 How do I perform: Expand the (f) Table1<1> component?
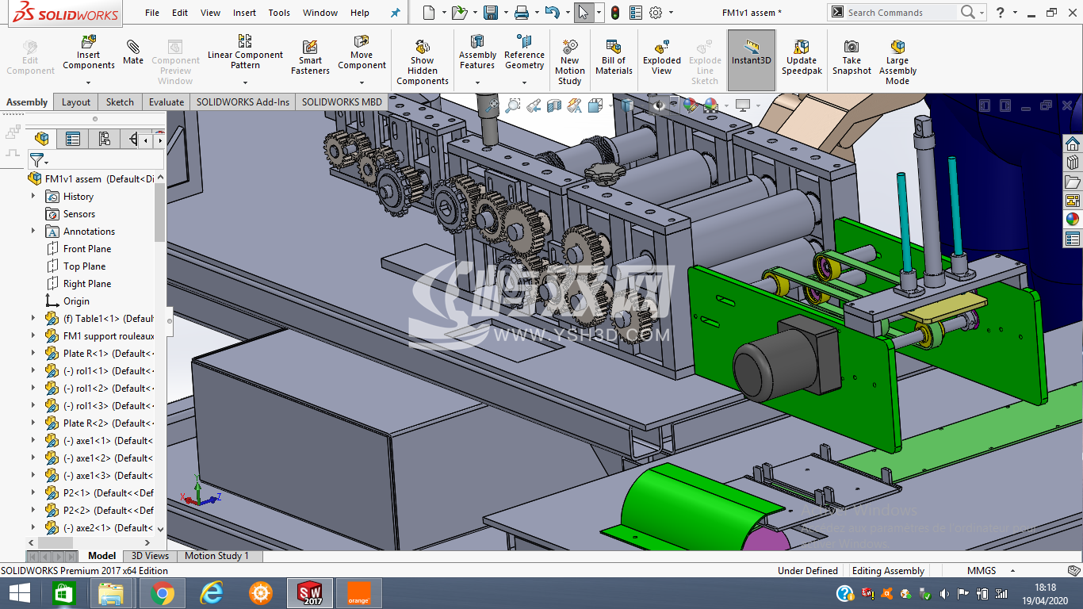(33, 319)
